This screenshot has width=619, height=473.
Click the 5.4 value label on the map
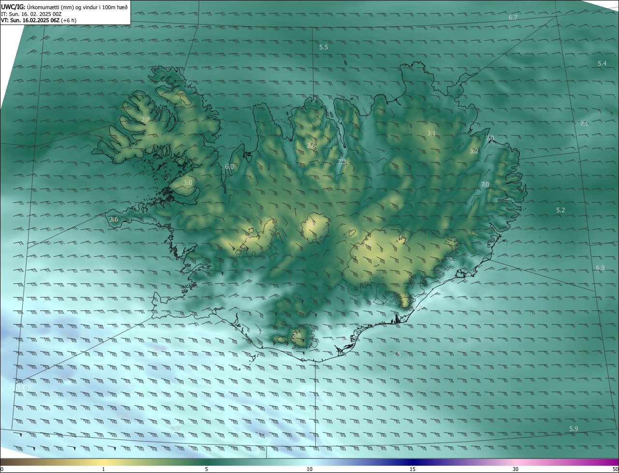[602, 63]
